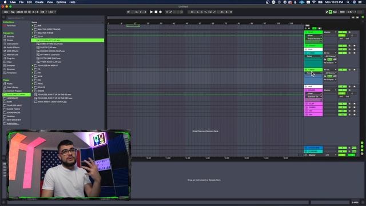Viewport: 366px width, 206px height.
Task: Open the MIDI Effects category
Action: 13,51
